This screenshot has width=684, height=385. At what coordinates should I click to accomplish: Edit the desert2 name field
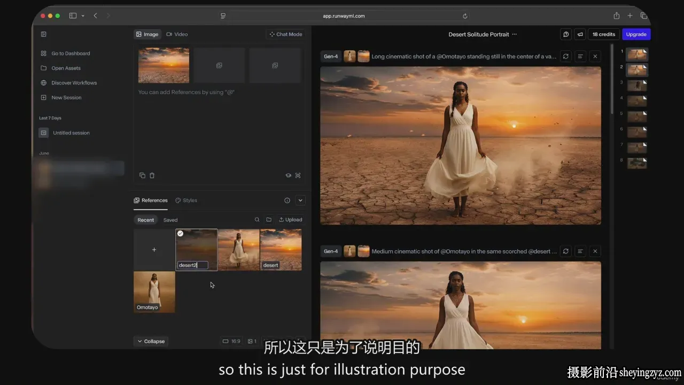coord(192,265)
